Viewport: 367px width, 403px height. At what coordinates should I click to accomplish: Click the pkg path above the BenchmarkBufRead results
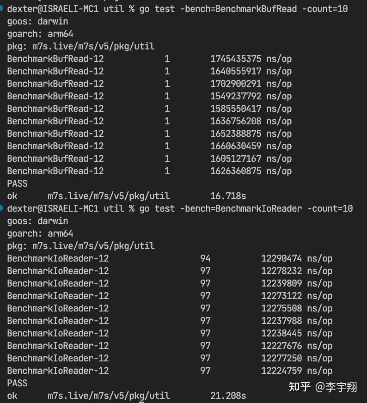pyautogui.click(x=81, y=46)
